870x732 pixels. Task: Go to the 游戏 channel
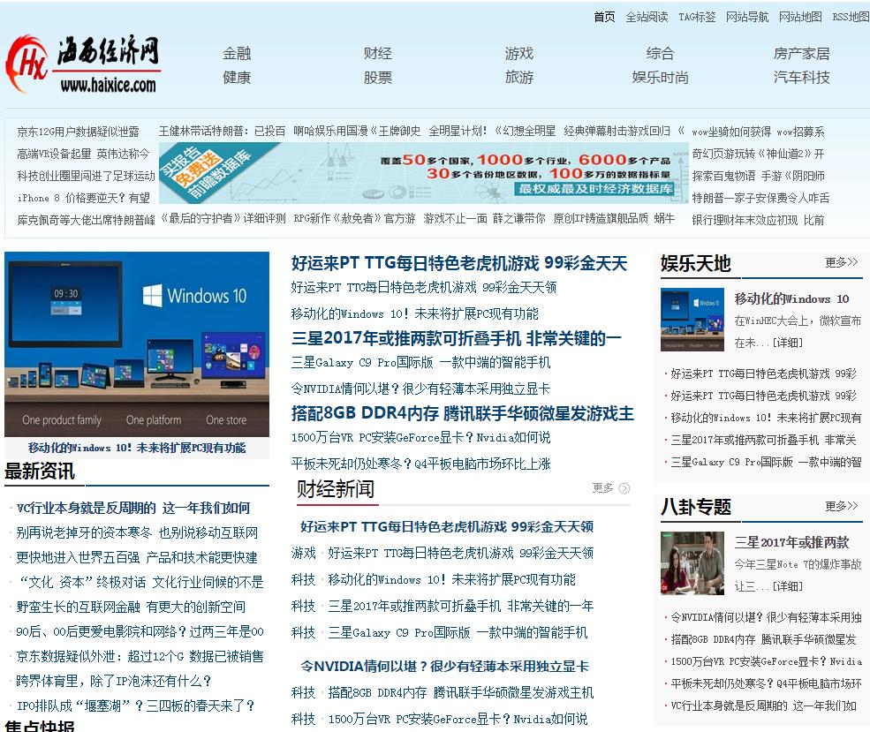(x=519, y=53)
